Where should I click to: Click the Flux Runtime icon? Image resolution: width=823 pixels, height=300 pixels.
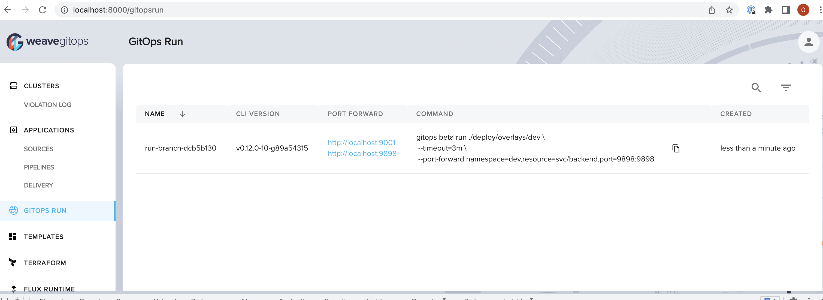click(x=13, y=289)
